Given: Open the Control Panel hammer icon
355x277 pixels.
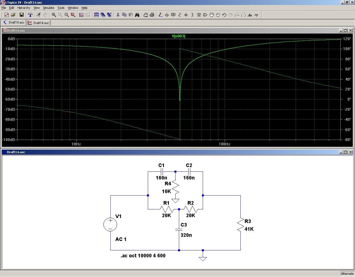Looking at the screenshot, I should click(x=30, y=15).
